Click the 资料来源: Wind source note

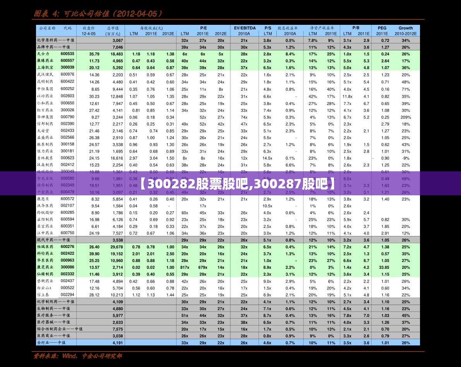tap(78, 356)
